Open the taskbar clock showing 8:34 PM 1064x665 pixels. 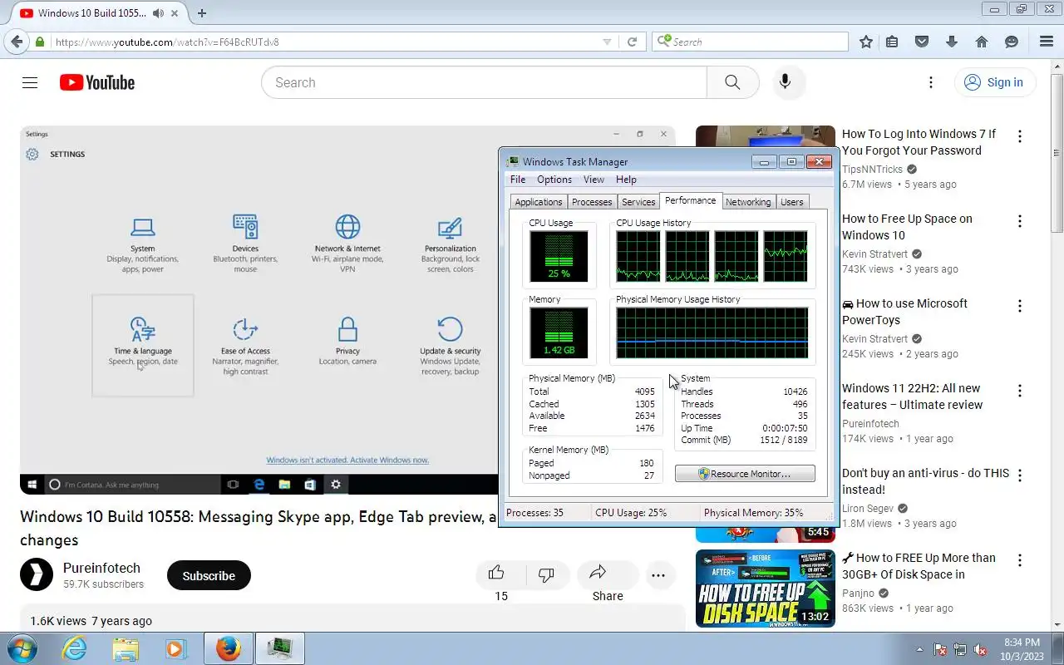(1022, 649)
